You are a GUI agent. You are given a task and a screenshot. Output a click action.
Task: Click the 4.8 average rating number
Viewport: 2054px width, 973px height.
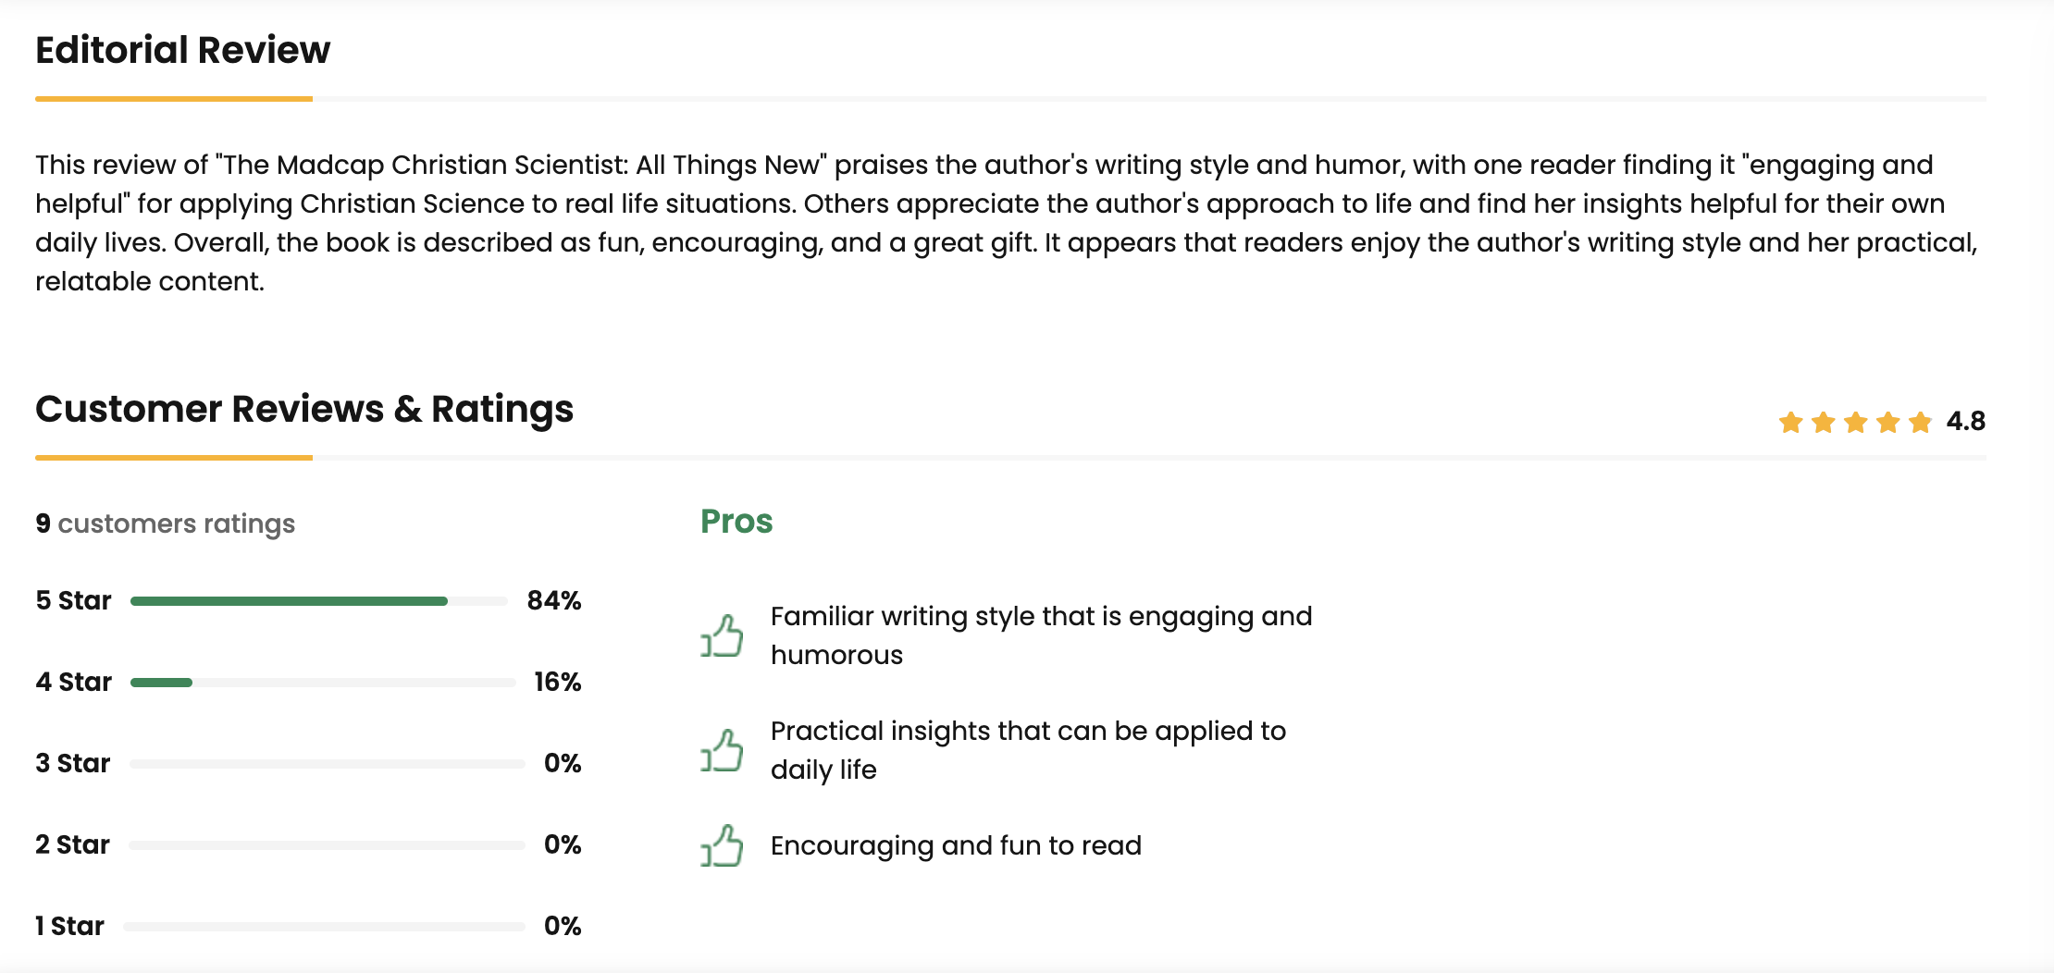1965,422
